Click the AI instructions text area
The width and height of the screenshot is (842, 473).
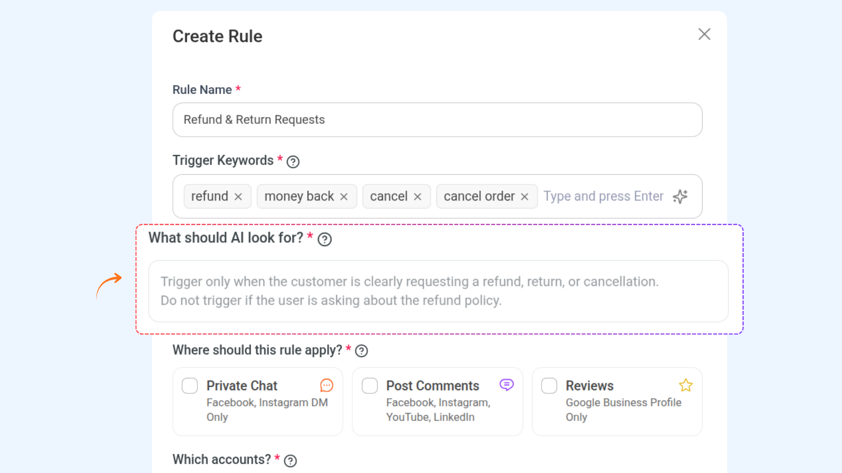[438, 291]
